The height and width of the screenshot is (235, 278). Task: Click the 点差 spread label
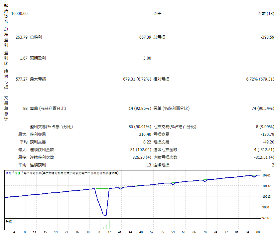[x=157, y=14]
